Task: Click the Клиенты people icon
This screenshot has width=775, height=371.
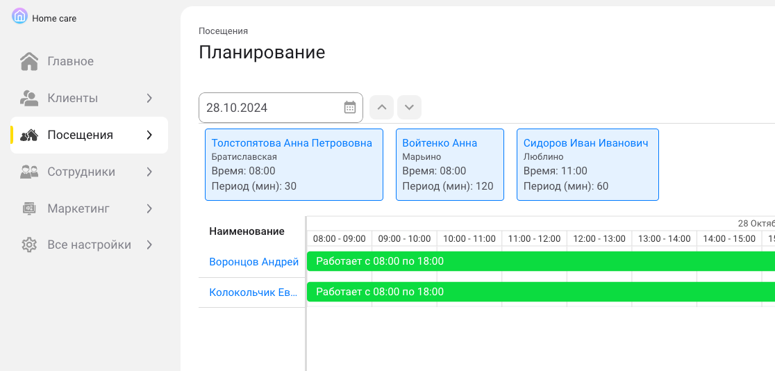Action: tap(29, 98)
